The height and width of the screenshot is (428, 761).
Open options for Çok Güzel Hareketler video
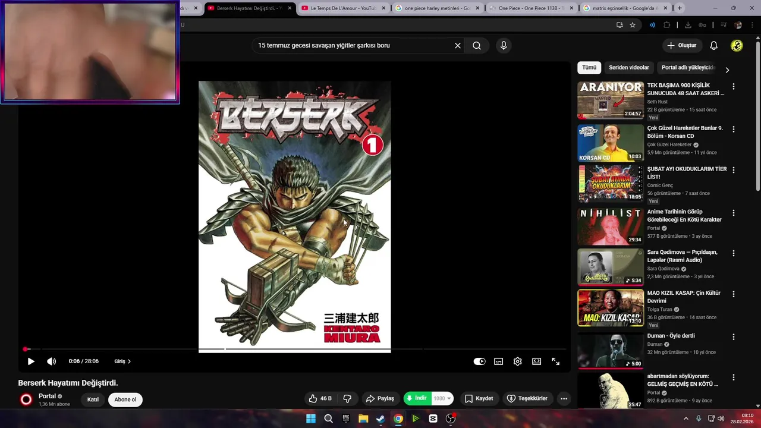pyautogui.click(x=733, y=129)
